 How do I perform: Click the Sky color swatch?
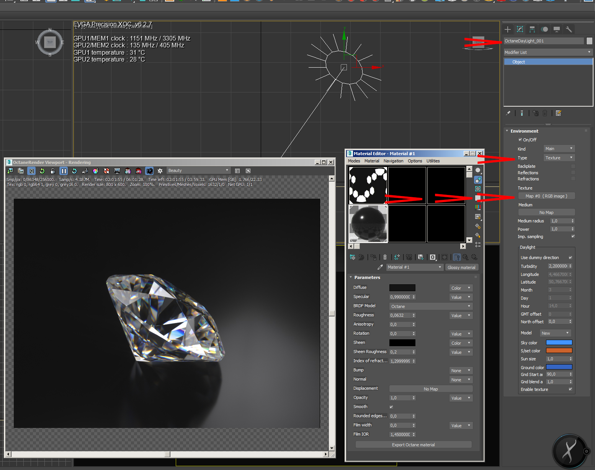[559, 342]
